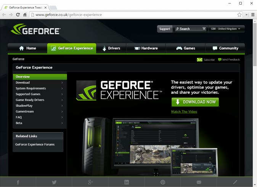The image size is (257, 187).
Task: Open the Community navigation tab
Action: point(225,48)
